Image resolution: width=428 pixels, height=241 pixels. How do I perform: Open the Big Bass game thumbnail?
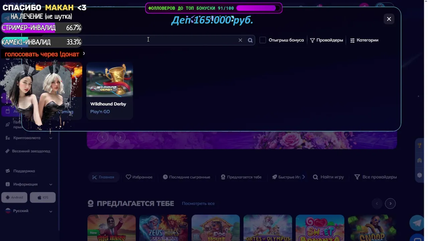coord(111,228)
